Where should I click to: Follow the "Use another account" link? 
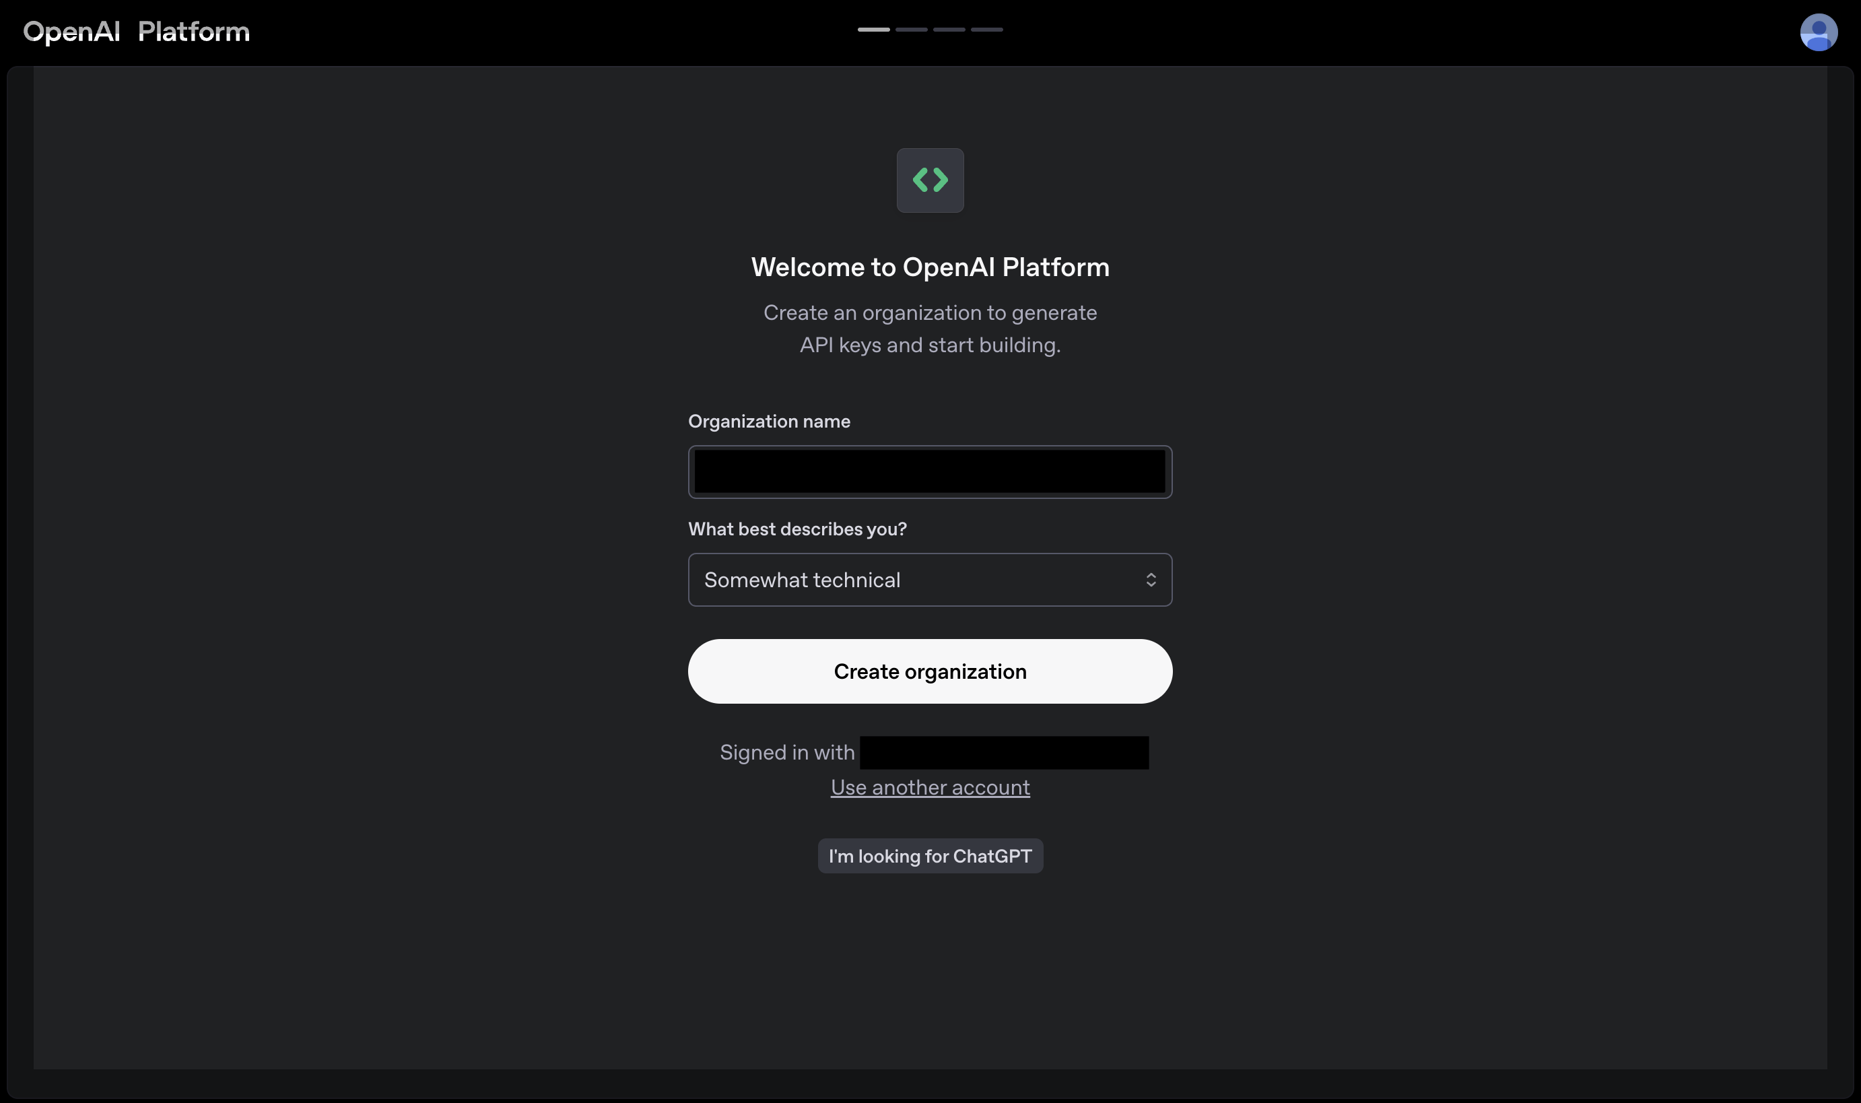(930, 787)
